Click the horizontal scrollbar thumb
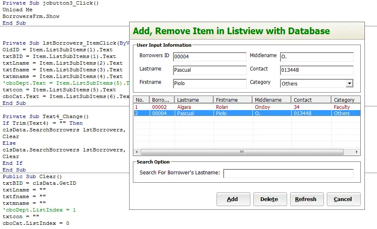377x229 pixels. (242, 152)
